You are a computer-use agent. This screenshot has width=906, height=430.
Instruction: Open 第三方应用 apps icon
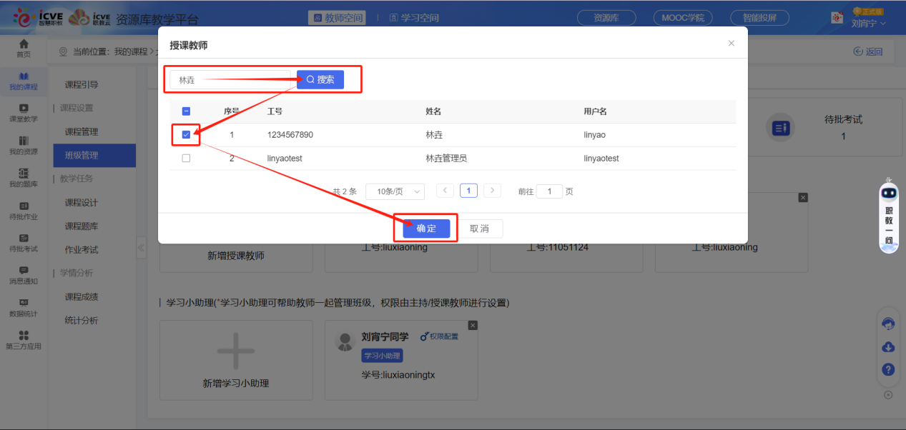click(x=24, y=339)
